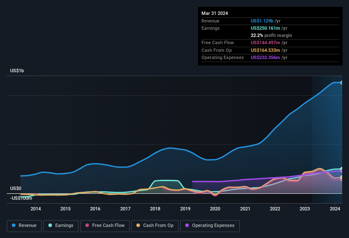Viewport: 349px width, 238px height.
Task: Click the US$144.497m free cash flow value
Action: (x=265, y=42)
